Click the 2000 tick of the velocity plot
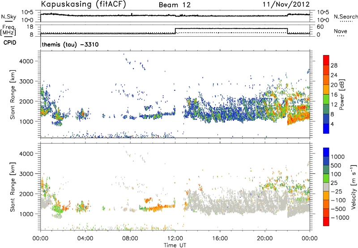Screen dimensions: 358x248 pos(26,194)
